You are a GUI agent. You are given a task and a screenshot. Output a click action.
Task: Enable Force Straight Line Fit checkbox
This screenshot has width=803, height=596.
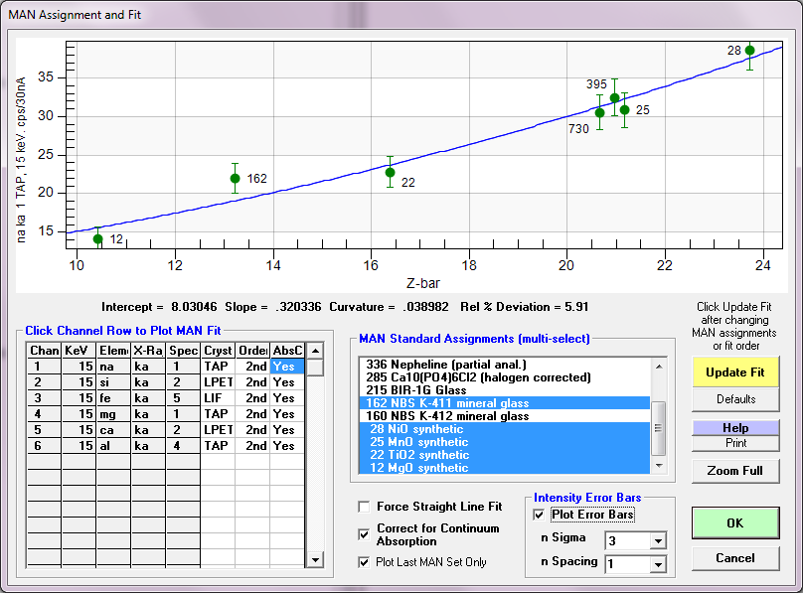[365, 507]
